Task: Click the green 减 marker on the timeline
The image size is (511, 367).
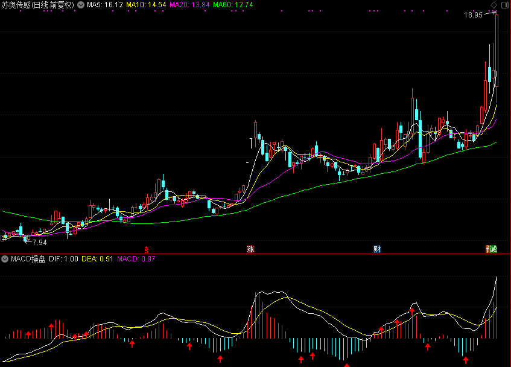Action: pyautogui.click(x=493, y=249)
